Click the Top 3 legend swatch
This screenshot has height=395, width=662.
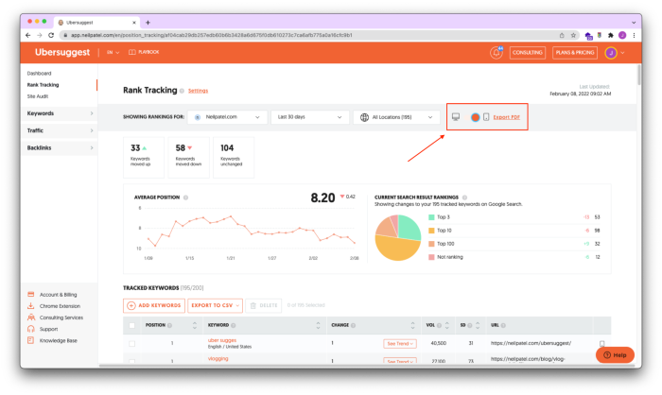click(x=431, y=217)
